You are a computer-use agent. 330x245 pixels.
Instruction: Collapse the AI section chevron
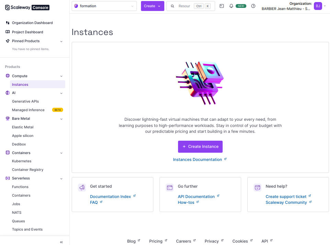pos(61,93)
